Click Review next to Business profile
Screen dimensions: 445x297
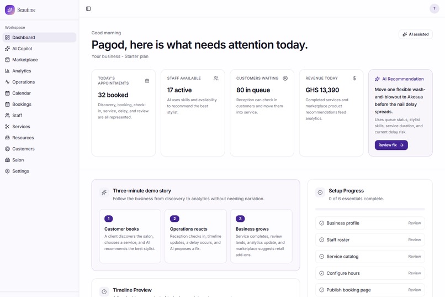coord(414,223)
